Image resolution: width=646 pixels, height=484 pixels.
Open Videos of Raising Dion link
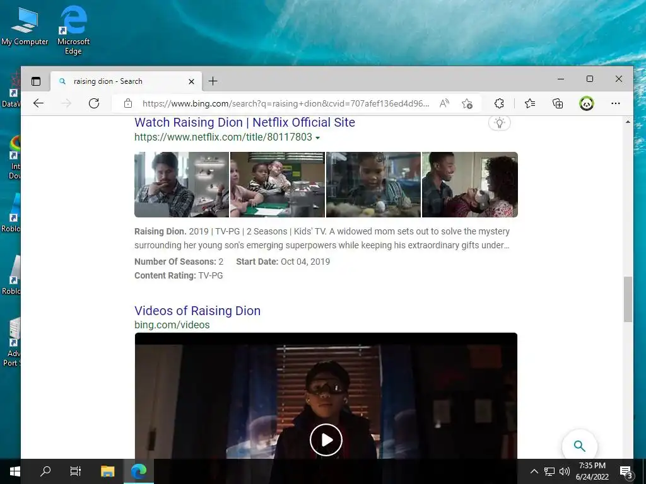click(x=197, y=311)
